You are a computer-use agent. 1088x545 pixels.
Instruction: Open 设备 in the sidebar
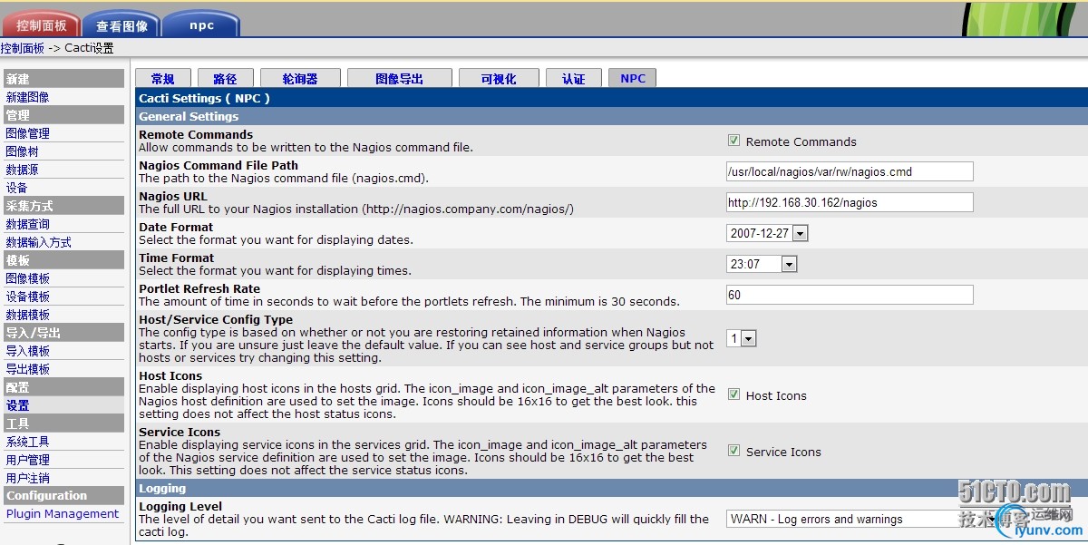pyautogui.click(x=16, y=188)
